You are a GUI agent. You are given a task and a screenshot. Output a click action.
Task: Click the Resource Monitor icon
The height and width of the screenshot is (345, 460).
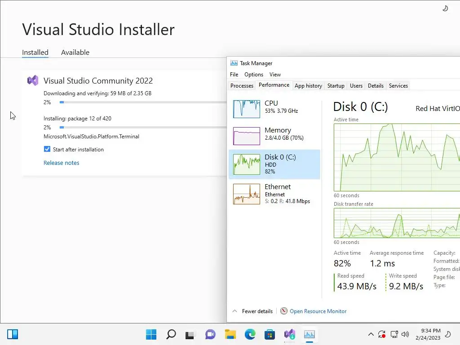tap(284, 311)
